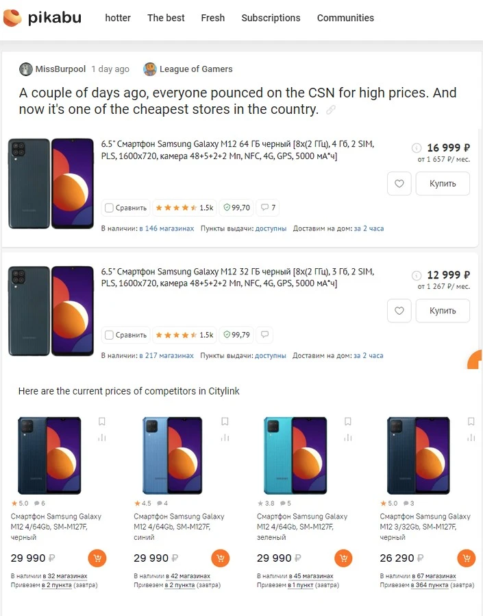Image resolution: width=483 pixels, height=616 pixels.
Task: Click the info icon beside 12 999 ₽
Action: (416, 275)
